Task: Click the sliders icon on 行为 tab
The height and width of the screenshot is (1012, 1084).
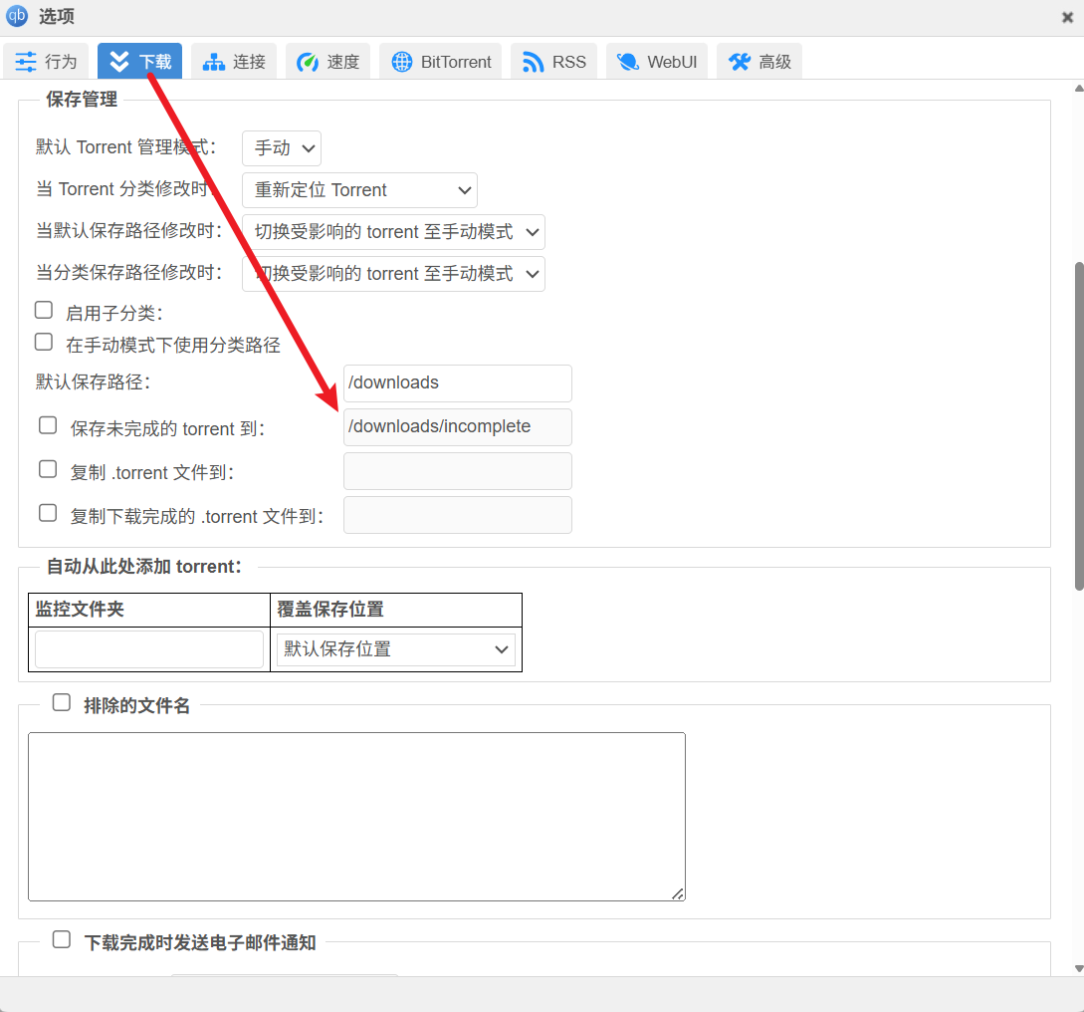Action: click(26, 62)
